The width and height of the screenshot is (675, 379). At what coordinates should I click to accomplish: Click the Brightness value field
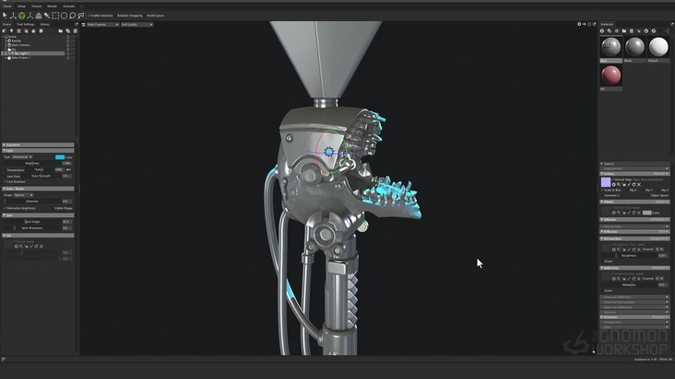tap(66, 164)
